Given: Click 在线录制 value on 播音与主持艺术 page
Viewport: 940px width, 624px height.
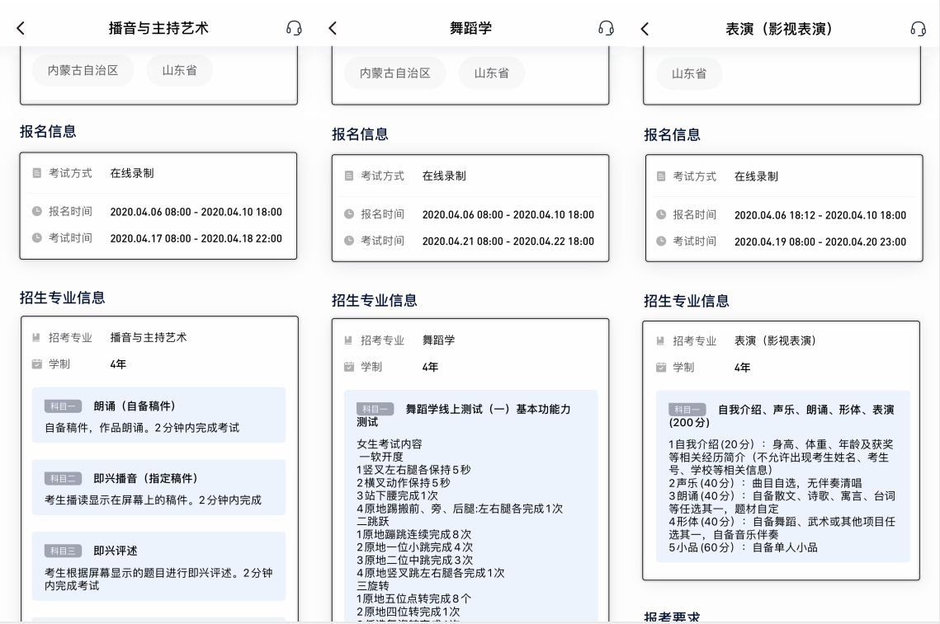Looking at the screenshot, I should (132, 173).
